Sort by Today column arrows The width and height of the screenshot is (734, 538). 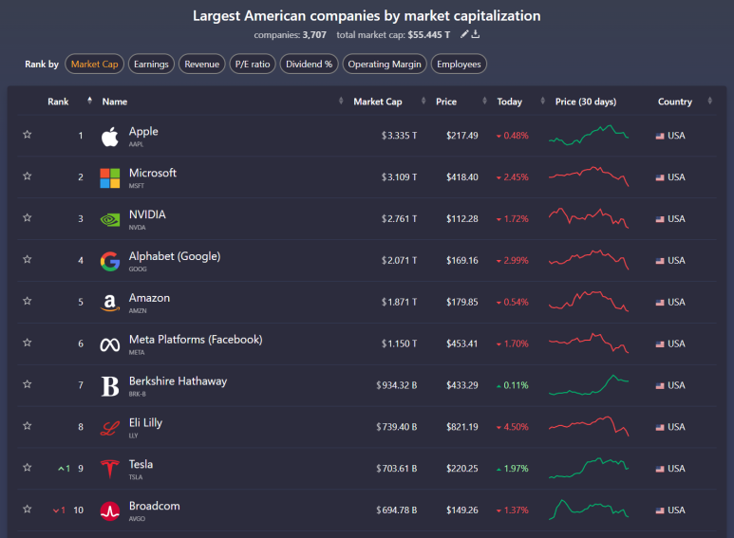pos(542,101)
